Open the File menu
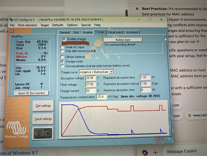This screenshot has width=207, height=156. [12, 25]
